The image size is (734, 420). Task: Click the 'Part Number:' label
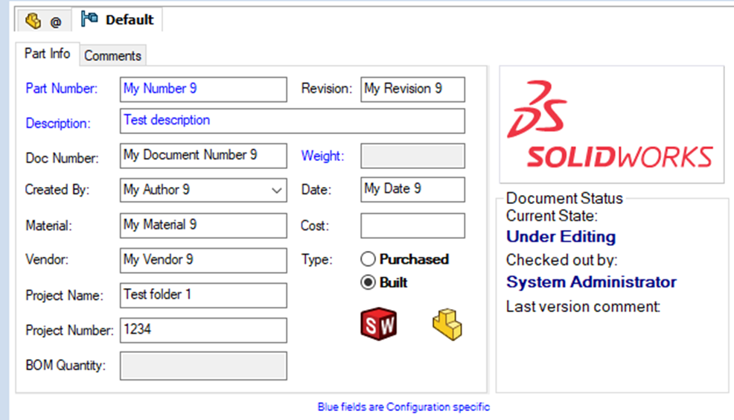61,89
